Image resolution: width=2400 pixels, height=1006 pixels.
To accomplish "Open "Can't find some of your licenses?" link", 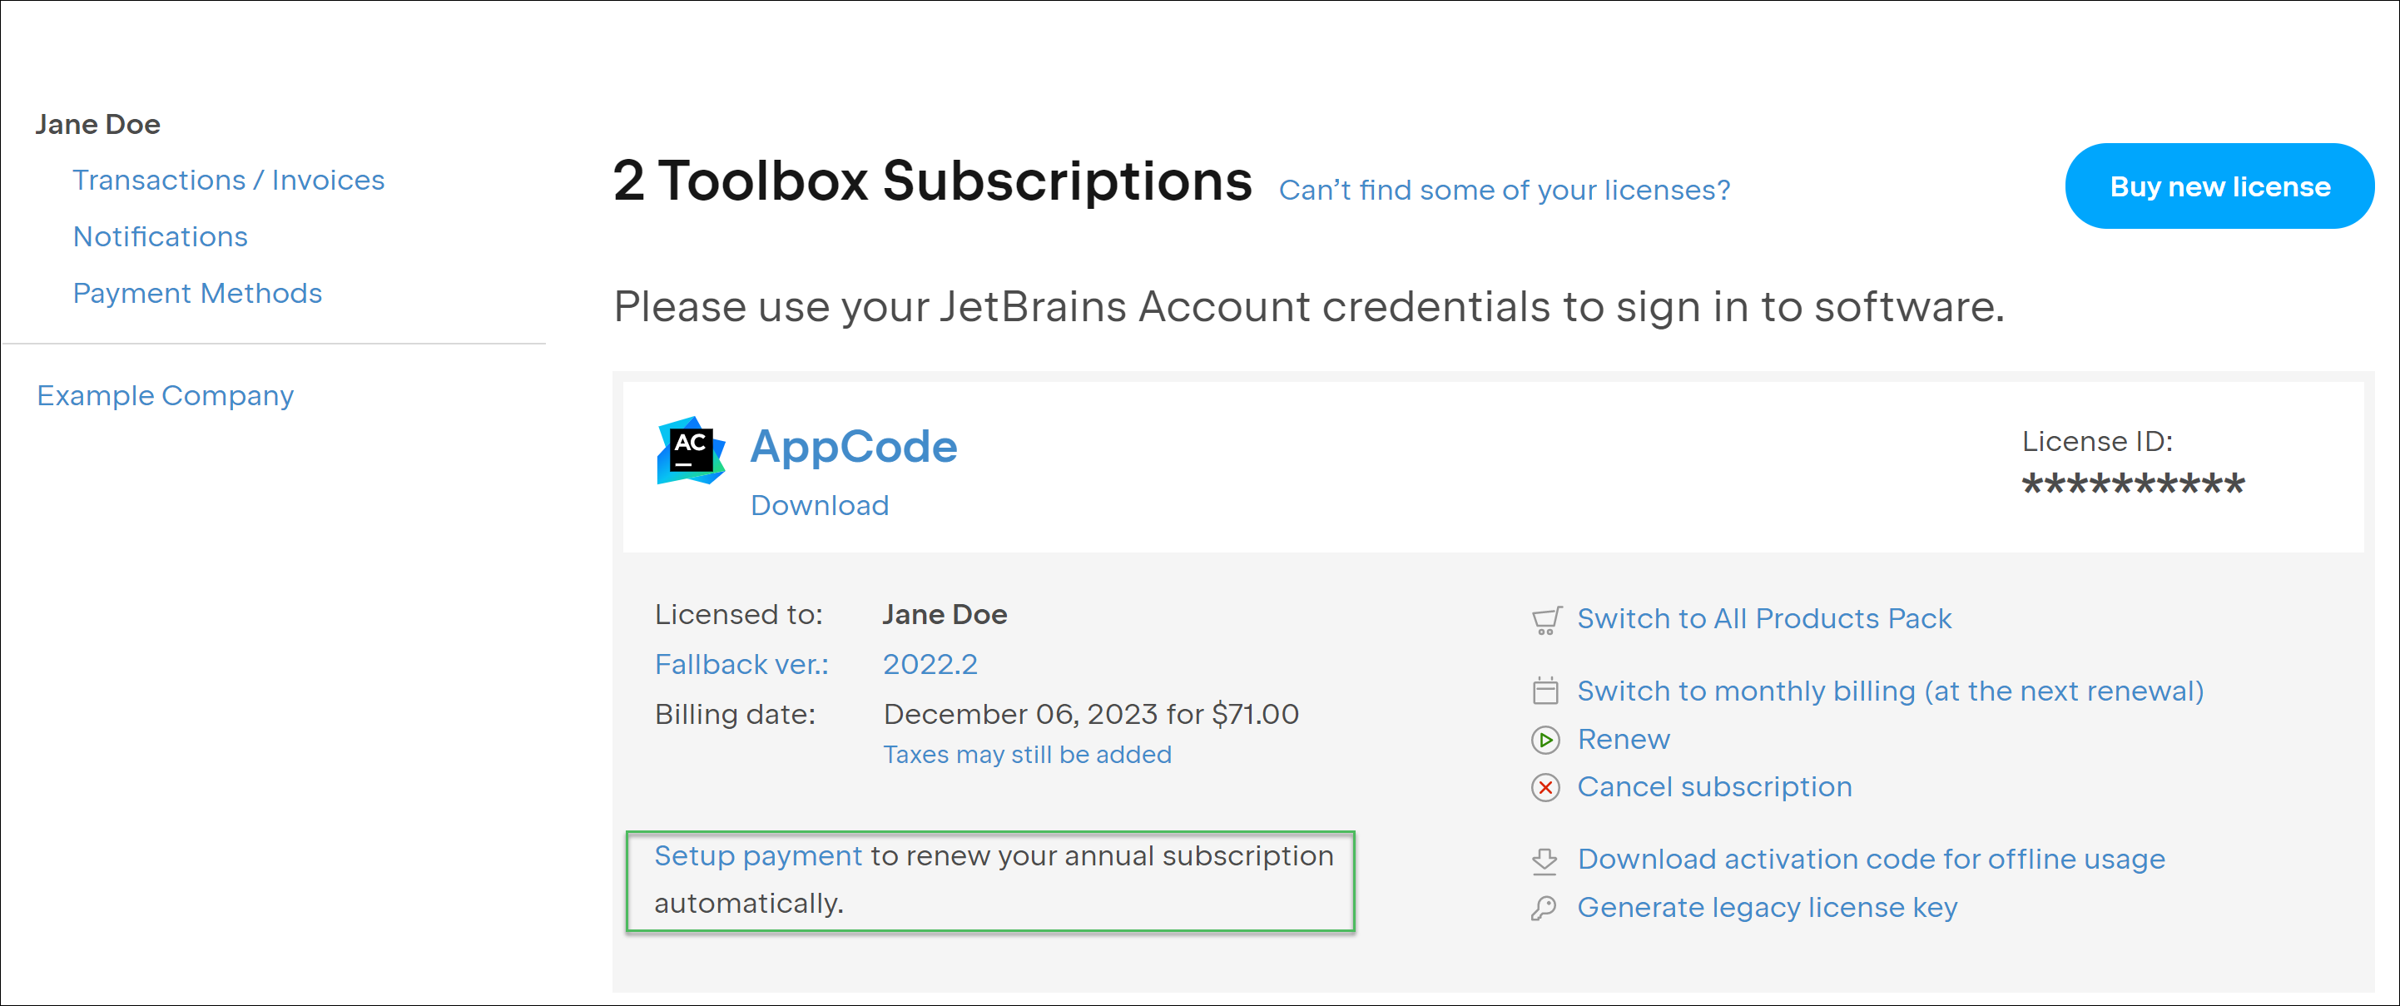I will click(x=1504, y=190).
